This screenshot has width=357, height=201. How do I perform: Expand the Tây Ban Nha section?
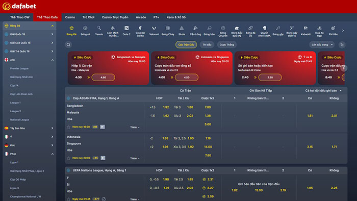(53, 128)
